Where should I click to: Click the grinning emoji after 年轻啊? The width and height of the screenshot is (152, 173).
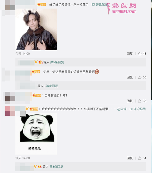point(97,72)
